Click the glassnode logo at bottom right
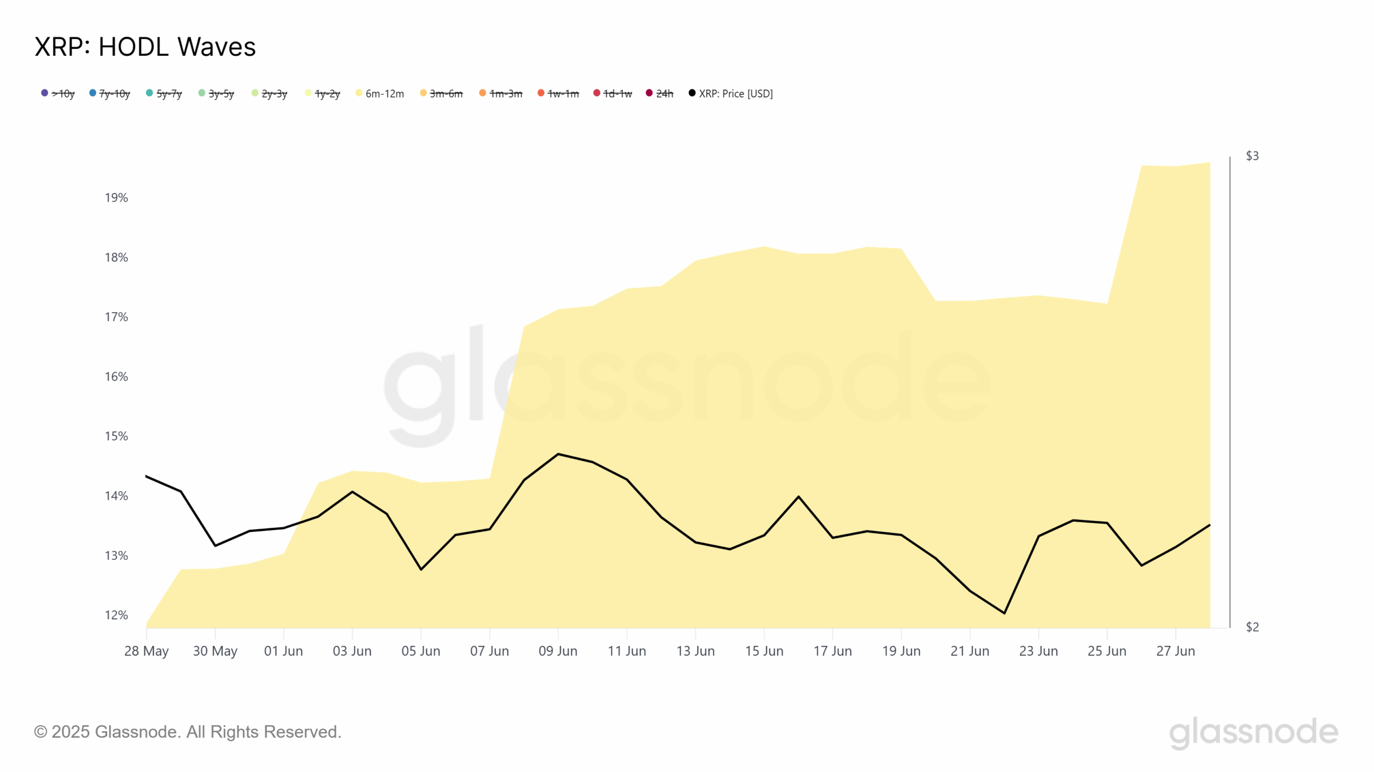This screenshot has width=1374, height=772. [1253, 732]
